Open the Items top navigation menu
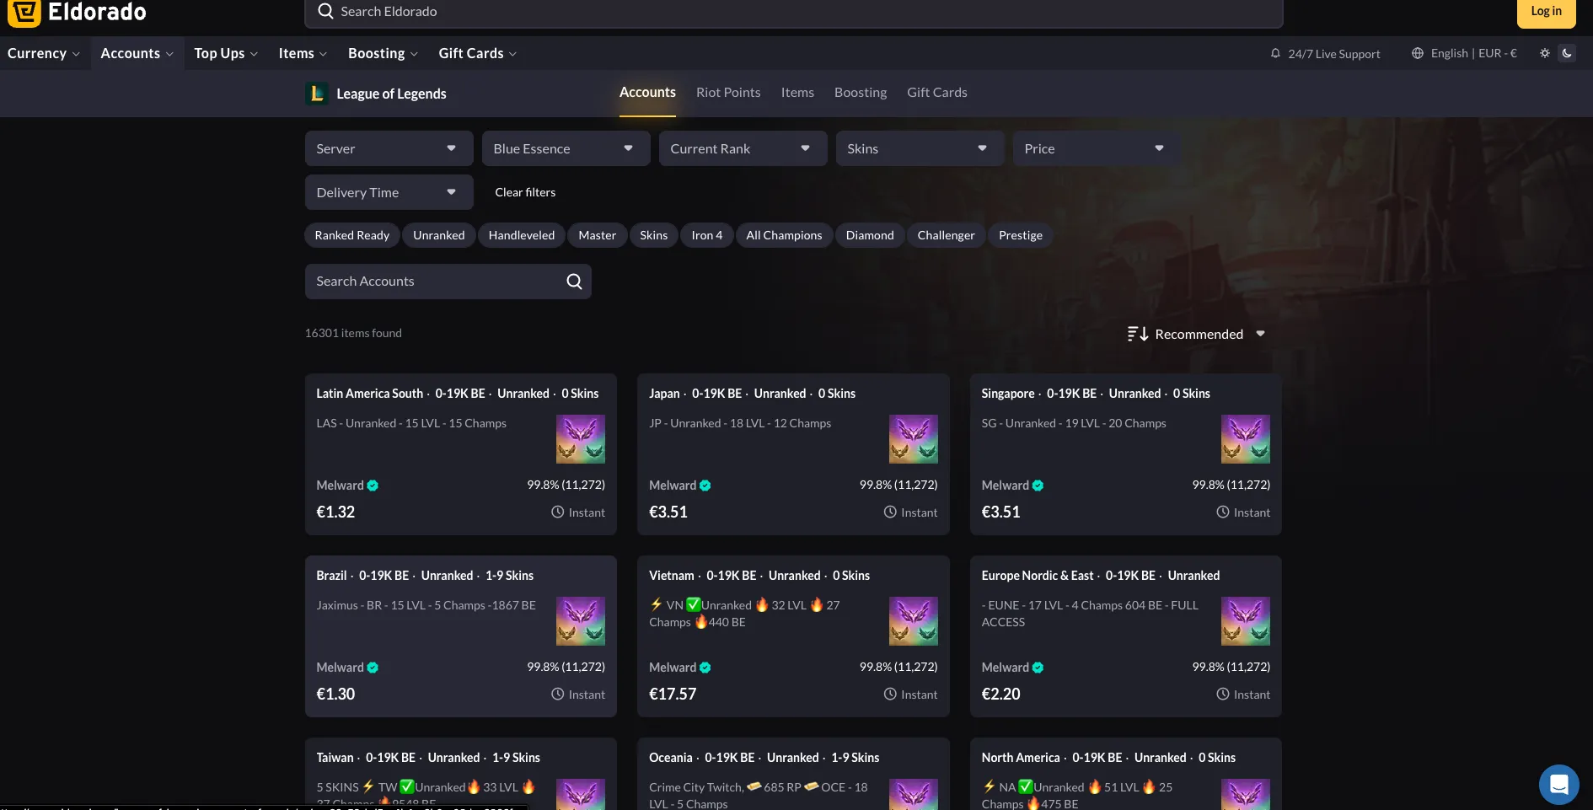The height and width of the screenshot is (810, 1593). click(303, 53)
